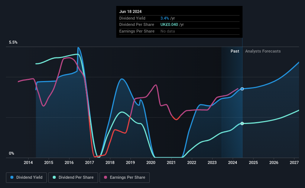Click the teal Dividend Per Share data point marker
Screen dimensions: 305x188
(242, 124)
